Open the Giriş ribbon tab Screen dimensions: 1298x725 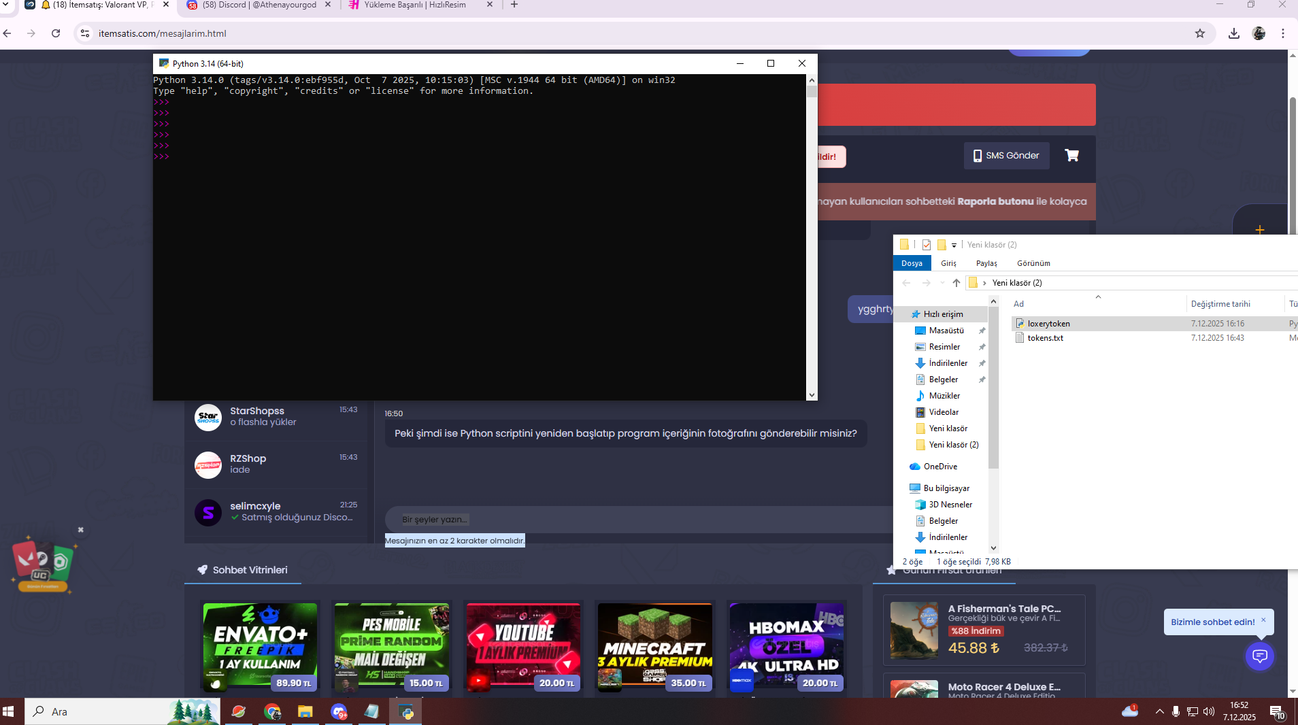coord(948,263)
